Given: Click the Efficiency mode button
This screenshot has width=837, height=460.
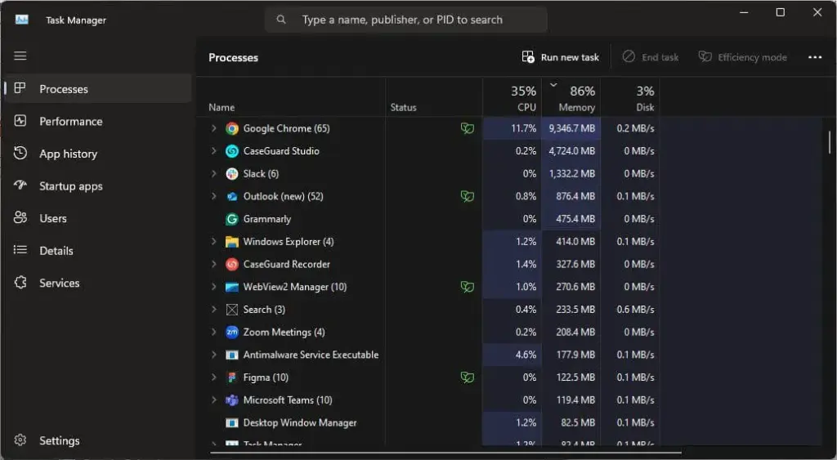Looking at the screenshot, I should [x=742, y=57].
